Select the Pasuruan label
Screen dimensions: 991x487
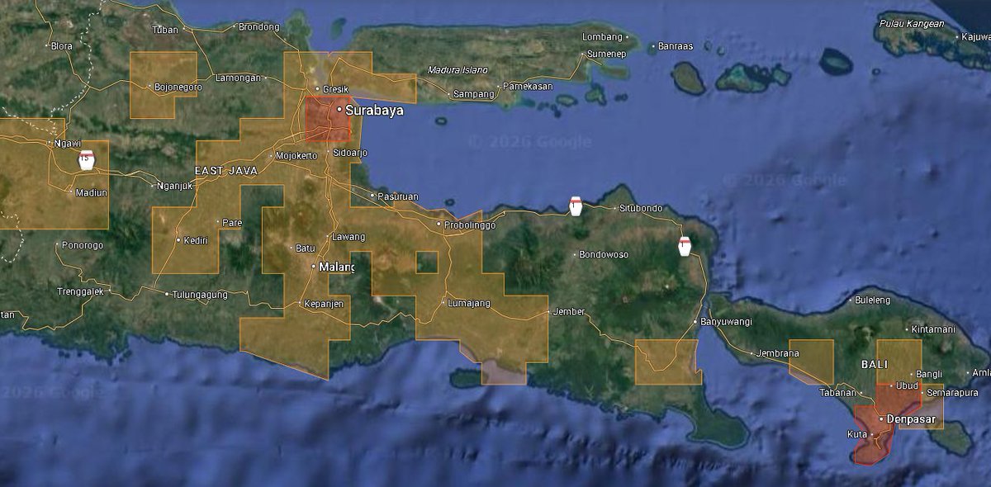coord(398,196)
